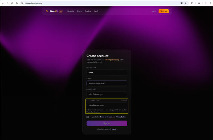Open the Models nav item

pos(70,11)
